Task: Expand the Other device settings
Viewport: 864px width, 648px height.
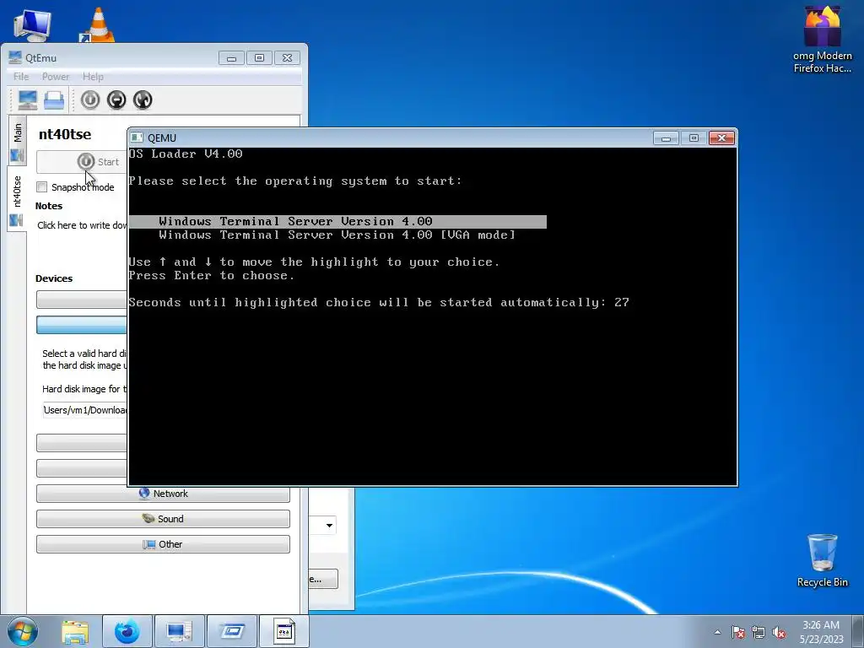Action: tap(163, 544)
